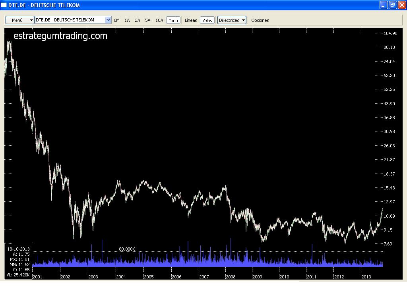This screenshot has height=305, width=407.
Task: Select the 5A time range
Action: (148, 20)
